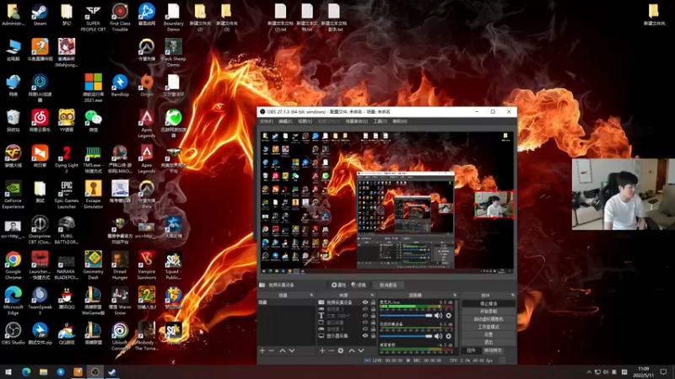Viewport: 675px width, 379px height.
Task: Pop out the 场景 dock panel
Action: 311,296
